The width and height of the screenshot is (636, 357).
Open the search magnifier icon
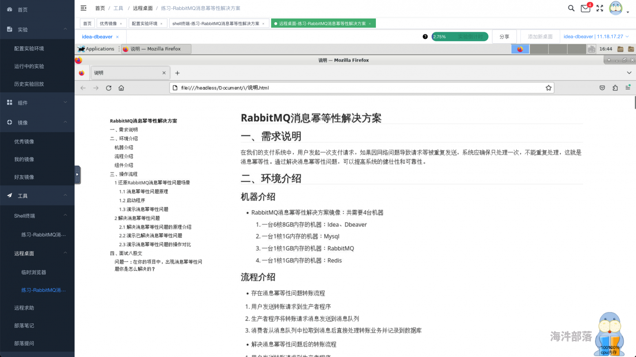point(571,8)
